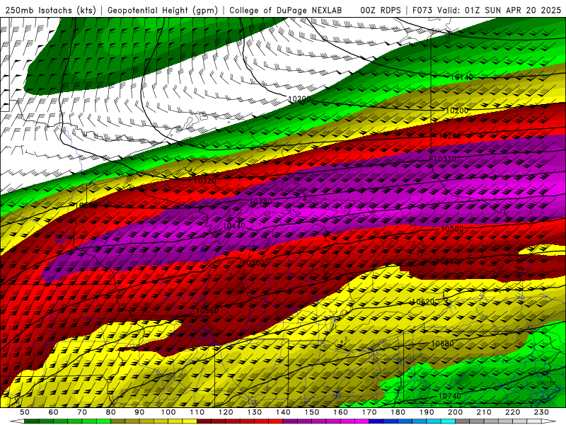This screenshot has width=566, height=425.
Task: Click the 10140 height contour label
Action: pos(462,77)
